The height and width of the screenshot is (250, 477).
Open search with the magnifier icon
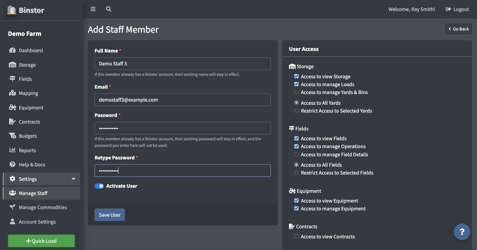(109, 9)
